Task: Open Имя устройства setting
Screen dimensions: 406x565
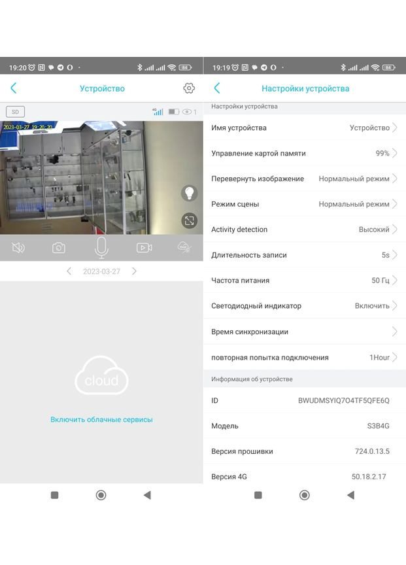Action: (x=305, y=128)
